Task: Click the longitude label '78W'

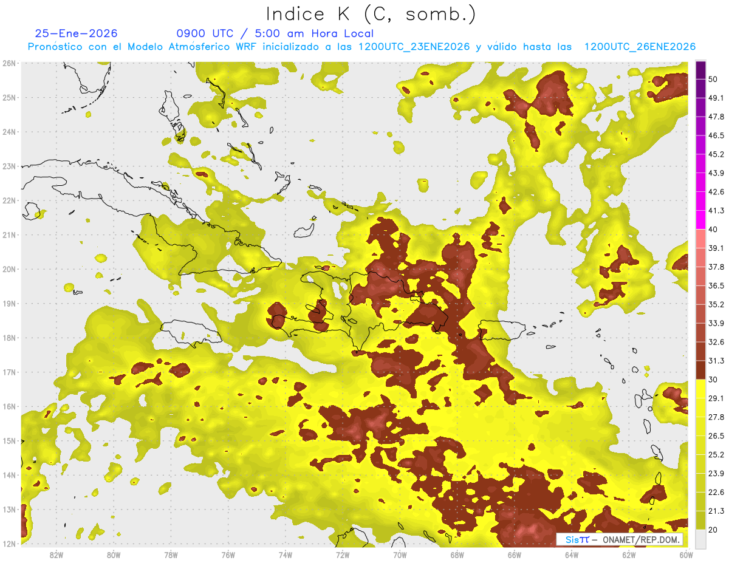Action: 171,555
